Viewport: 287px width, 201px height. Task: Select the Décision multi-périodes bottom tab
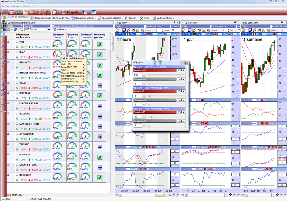[40, 199]
